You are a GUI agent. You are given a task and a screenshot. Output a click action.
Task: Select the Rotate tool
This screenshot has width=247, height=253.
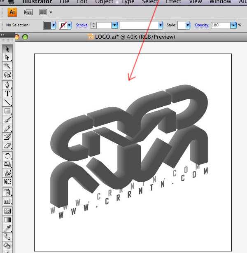[7, 156]
